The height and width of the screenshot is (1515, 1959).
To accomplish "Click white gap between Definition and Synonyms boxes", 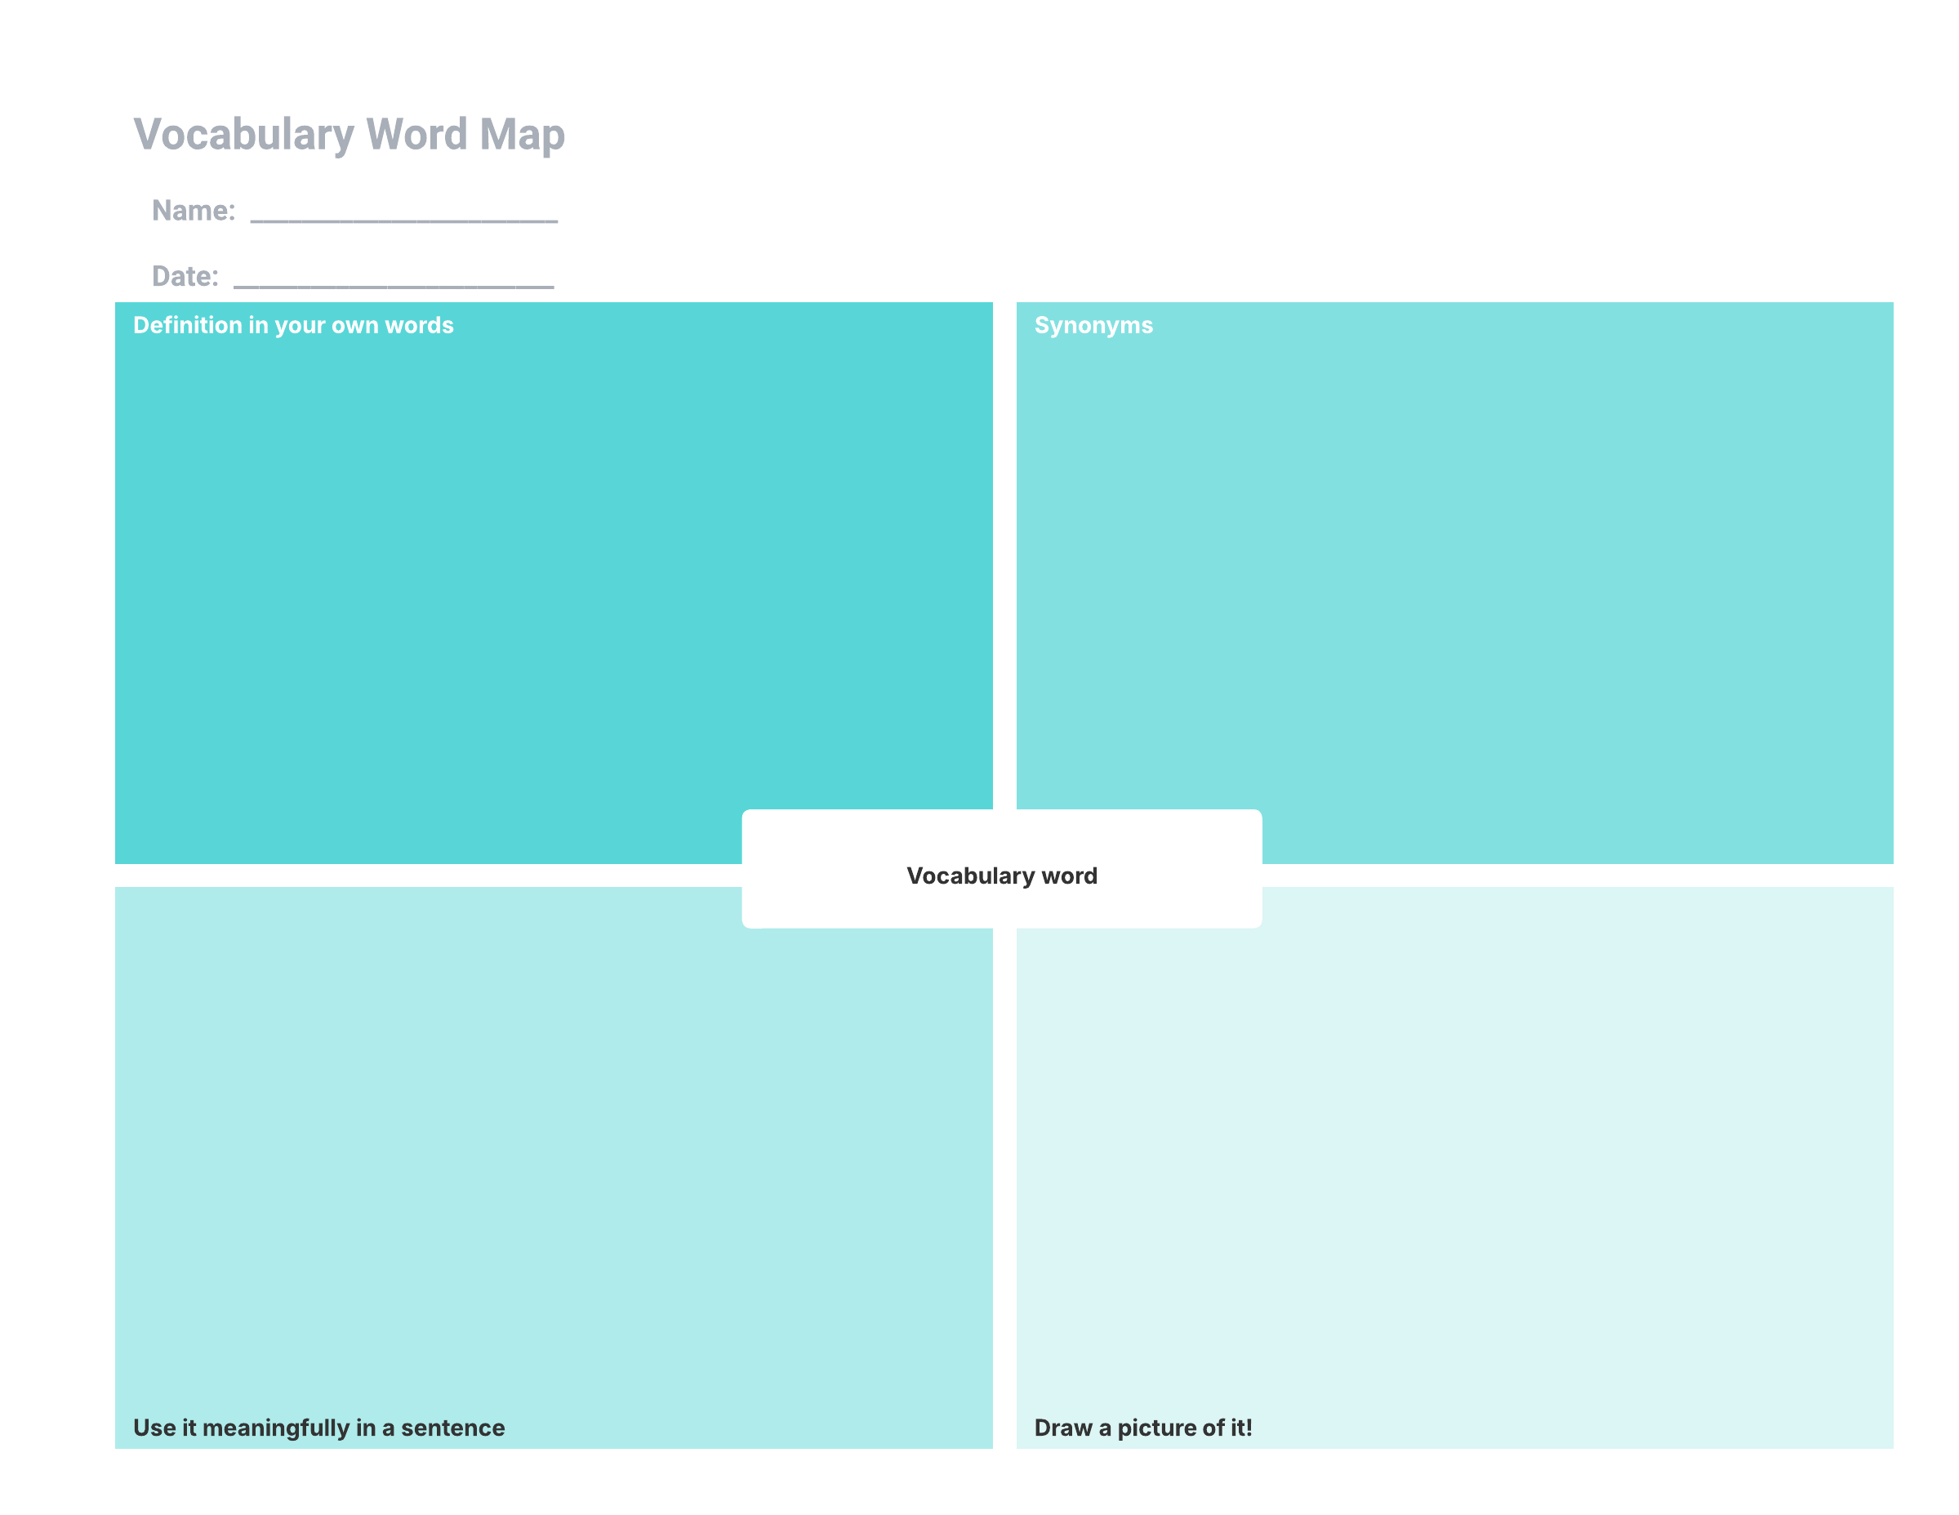I will (x=1004, y=538).
